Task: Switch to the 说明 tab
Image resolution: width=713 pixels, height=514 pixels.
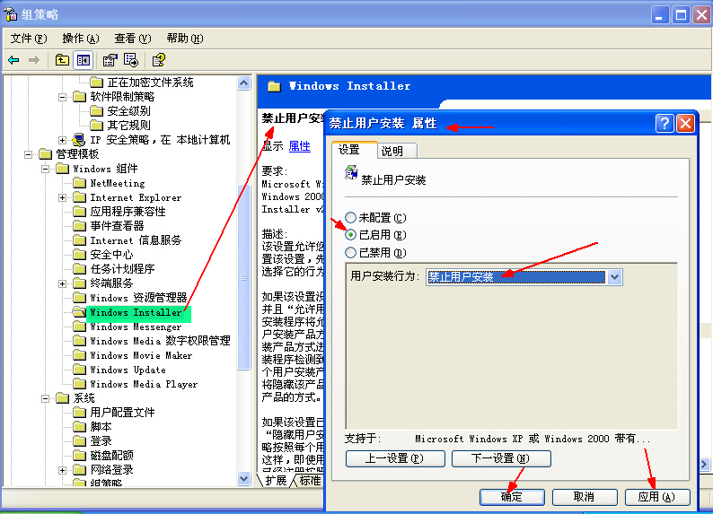Action: tap(397, 151)
